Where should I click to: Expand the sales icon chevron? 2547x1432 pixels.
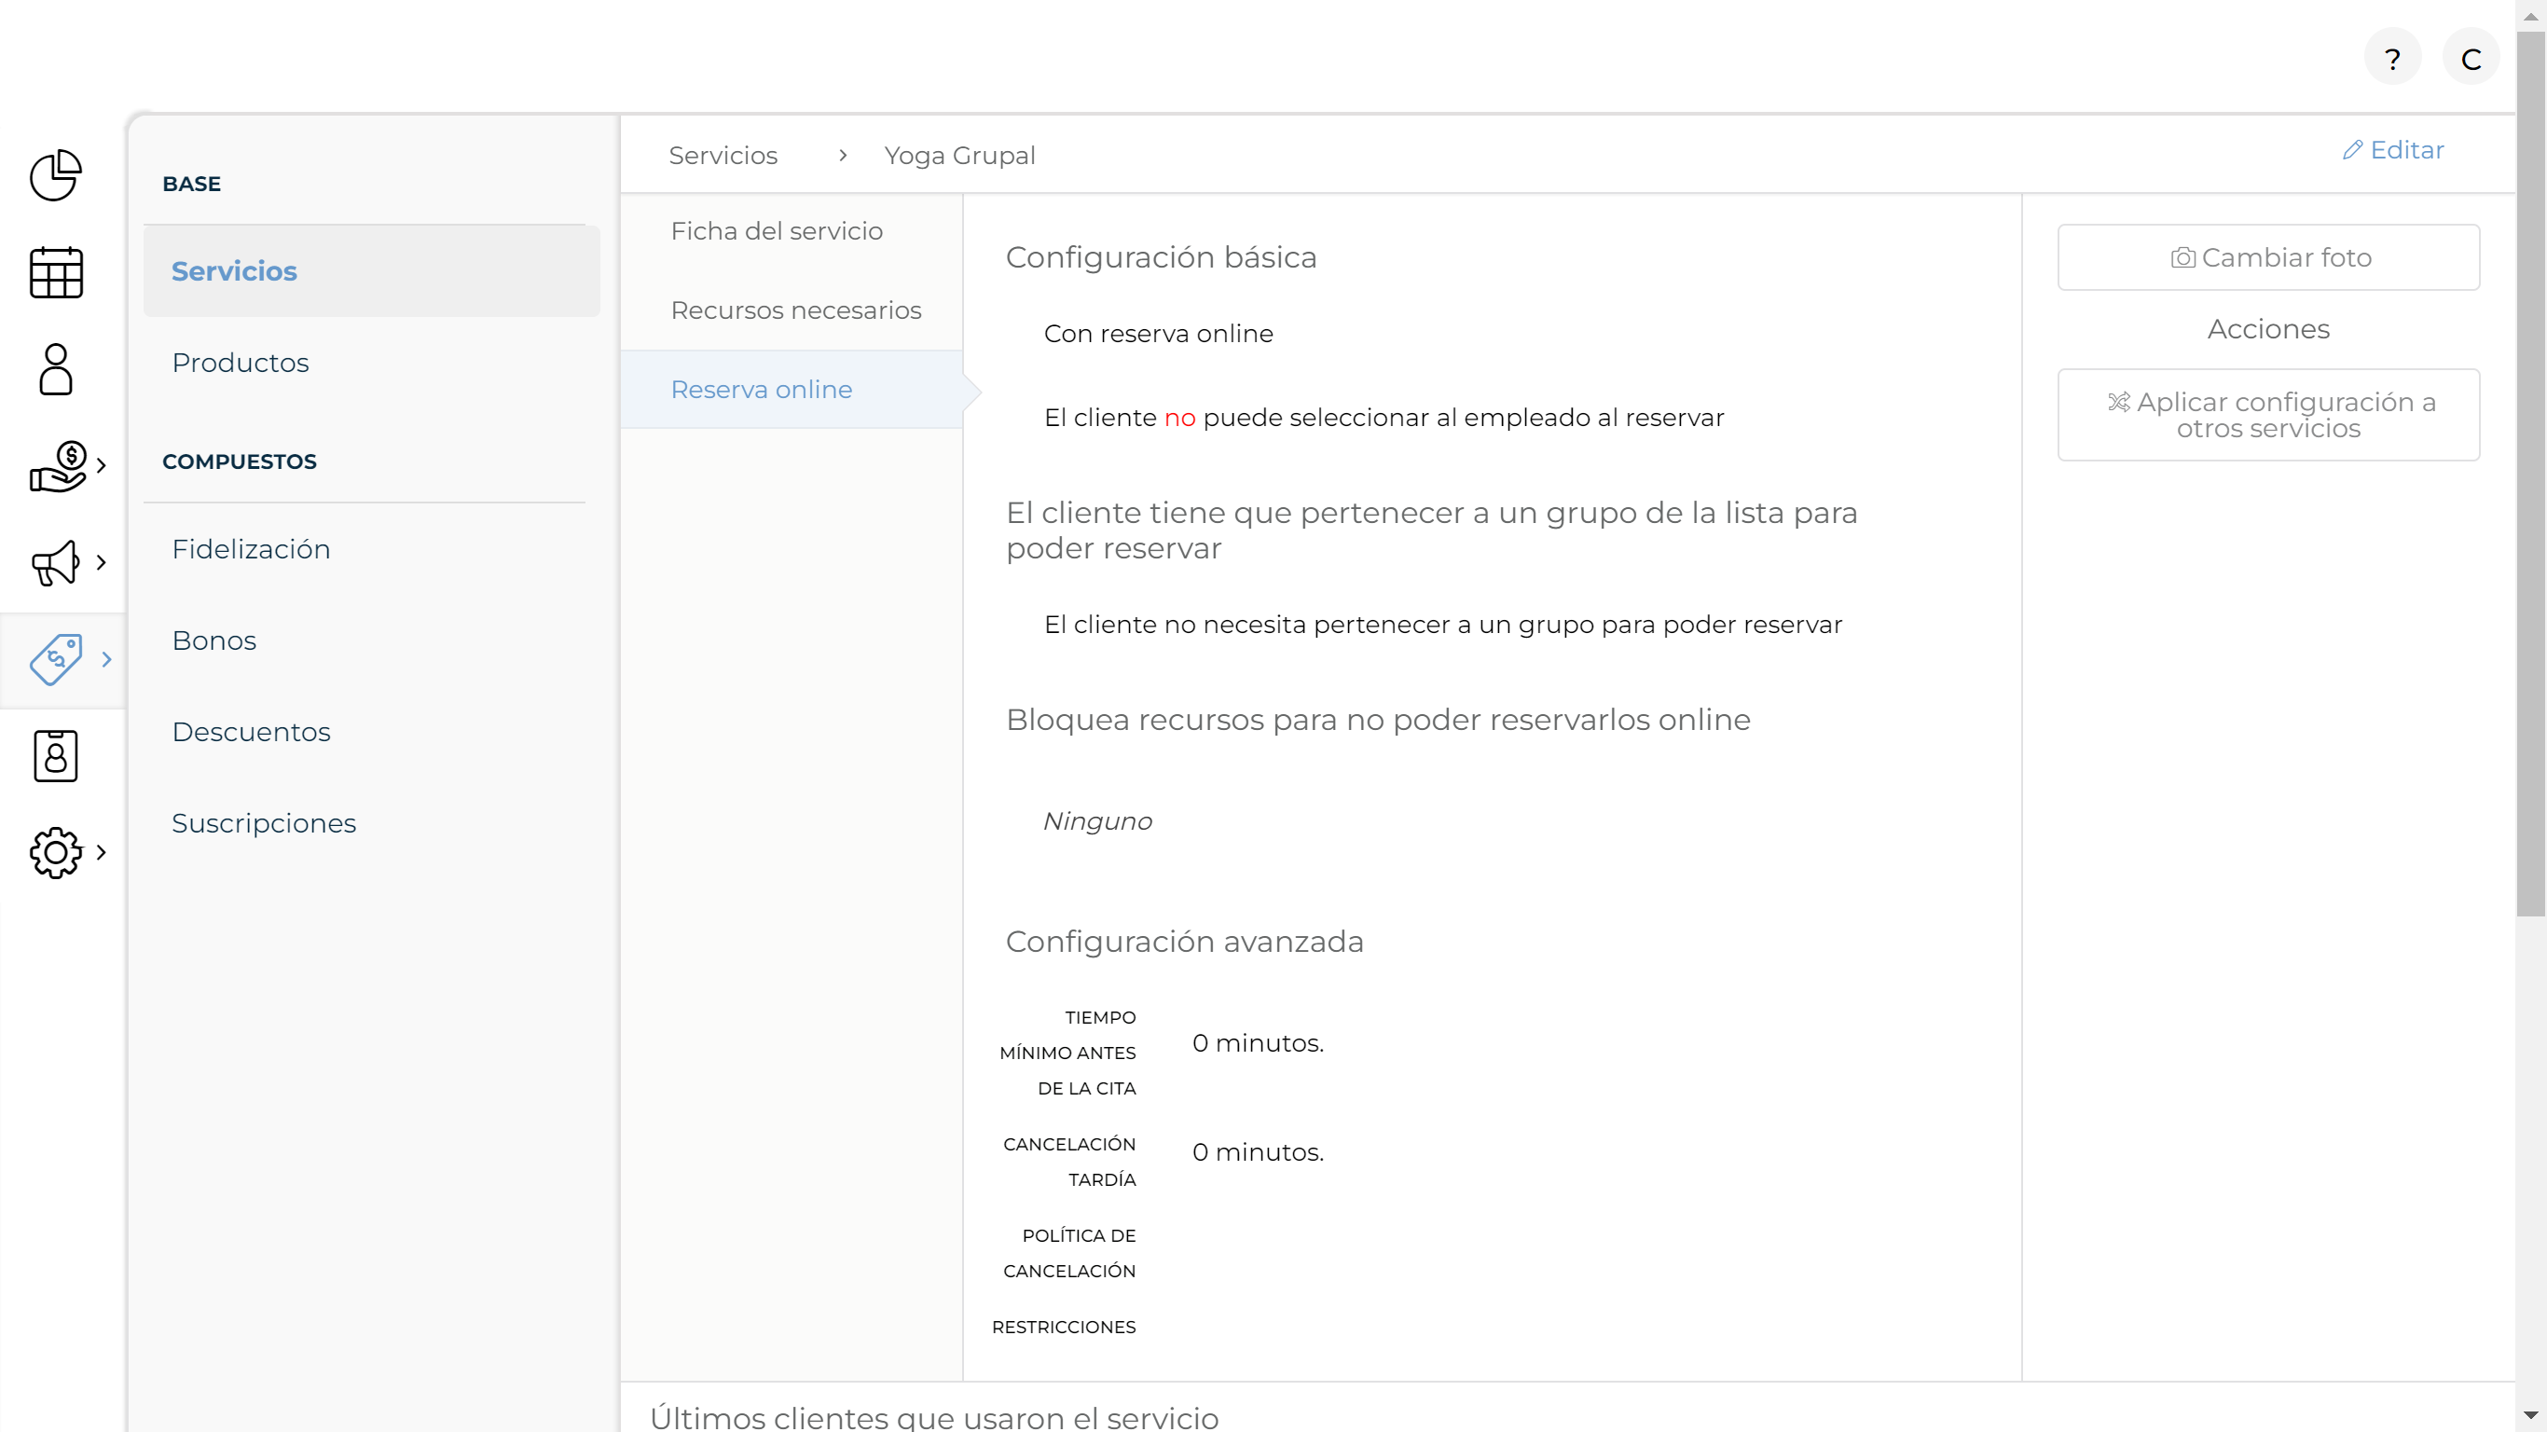tap(101, 466)
